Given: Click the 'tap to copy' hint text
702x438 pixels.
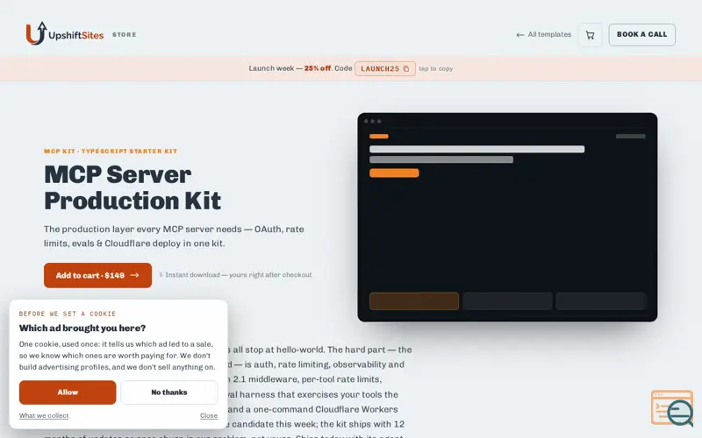Looking at the screenshot, I should point(435,69).
